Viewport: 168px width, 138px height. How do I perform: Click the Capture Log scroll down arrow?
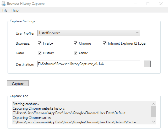tap(153, 122)
